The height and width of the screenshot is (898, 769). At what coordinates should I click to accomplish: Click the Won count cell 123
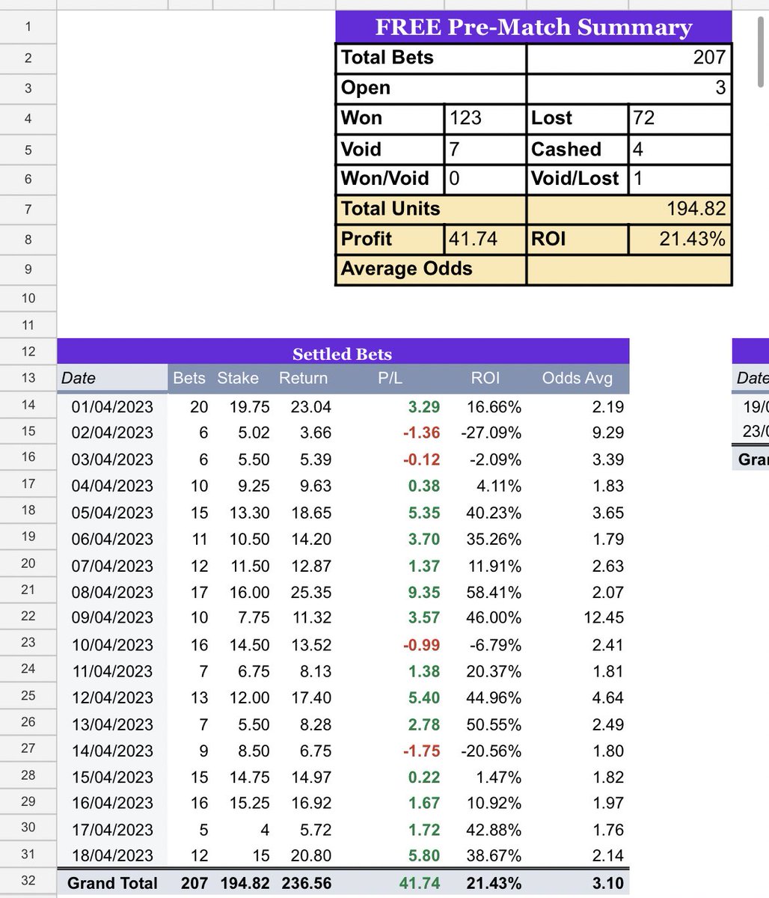coord(485,118)
